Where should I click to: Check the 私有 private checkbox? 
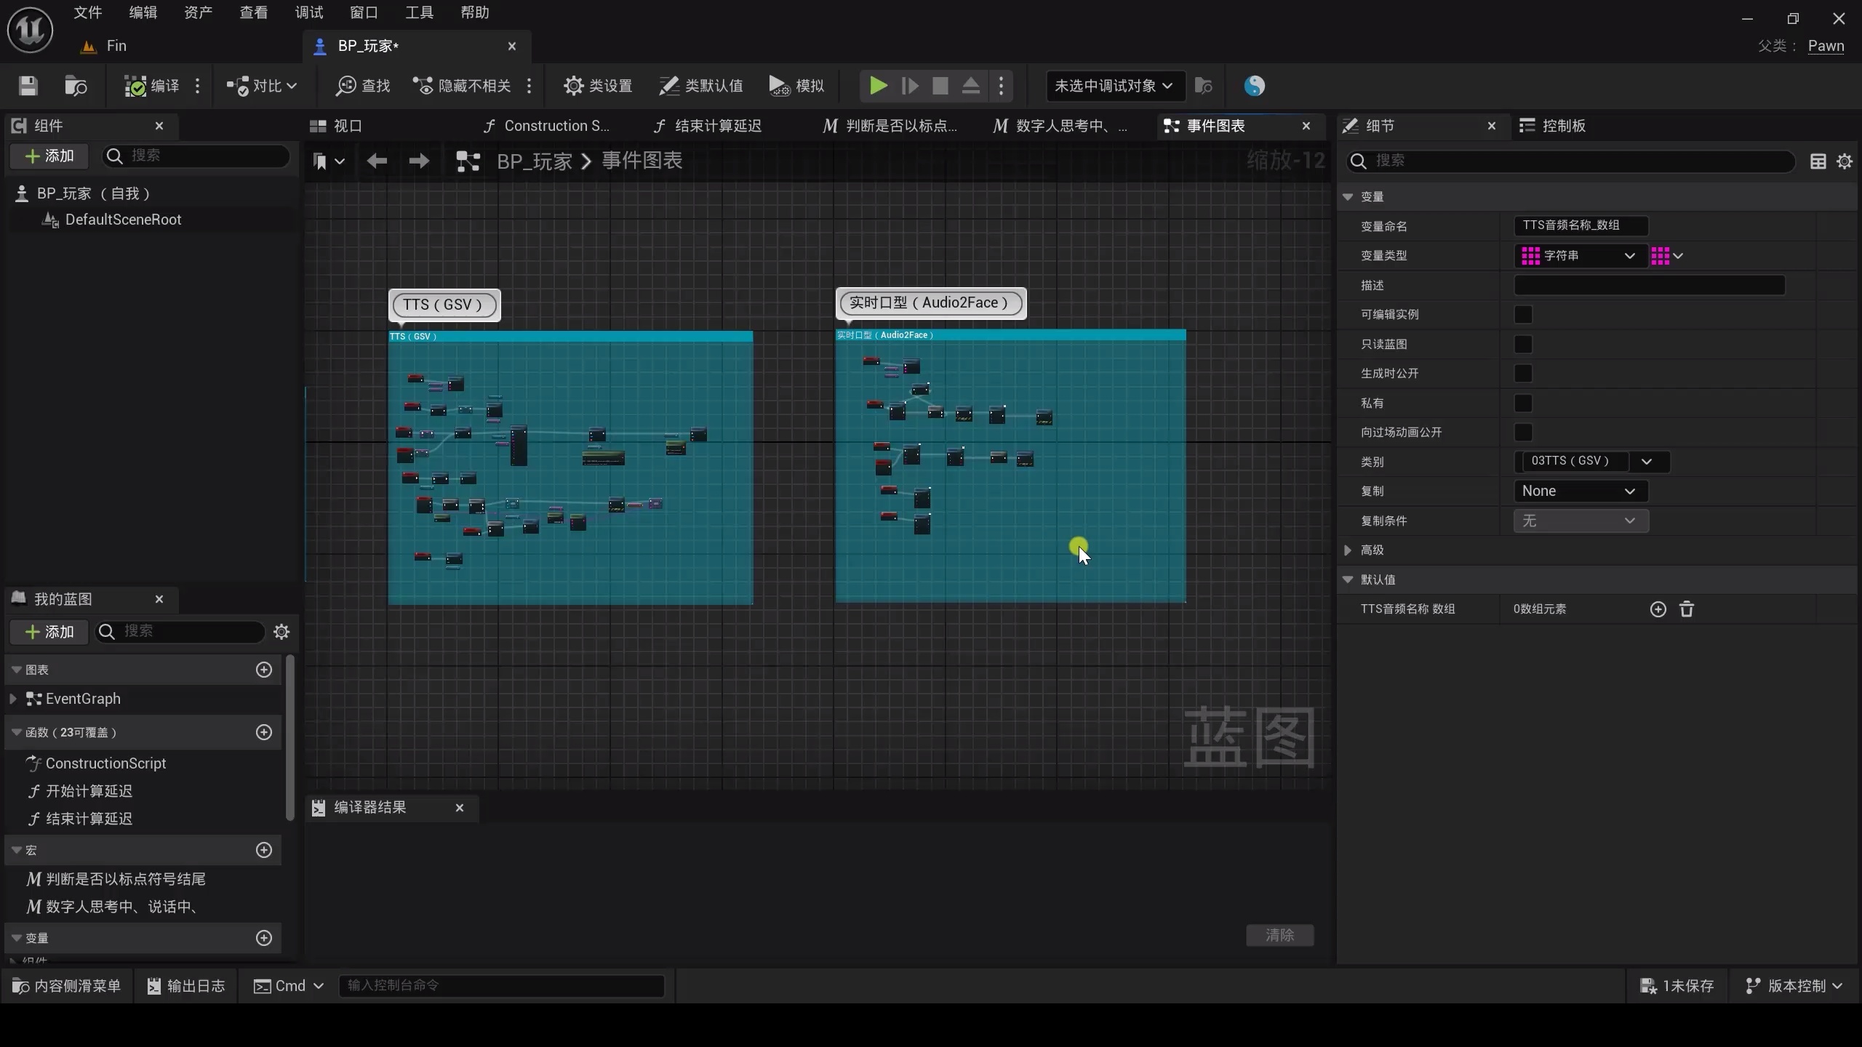1523,403
